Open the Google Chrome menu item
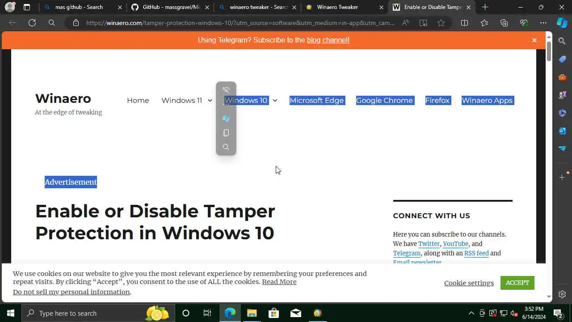This screenshot has width=572, height=322. click(384, 101)
